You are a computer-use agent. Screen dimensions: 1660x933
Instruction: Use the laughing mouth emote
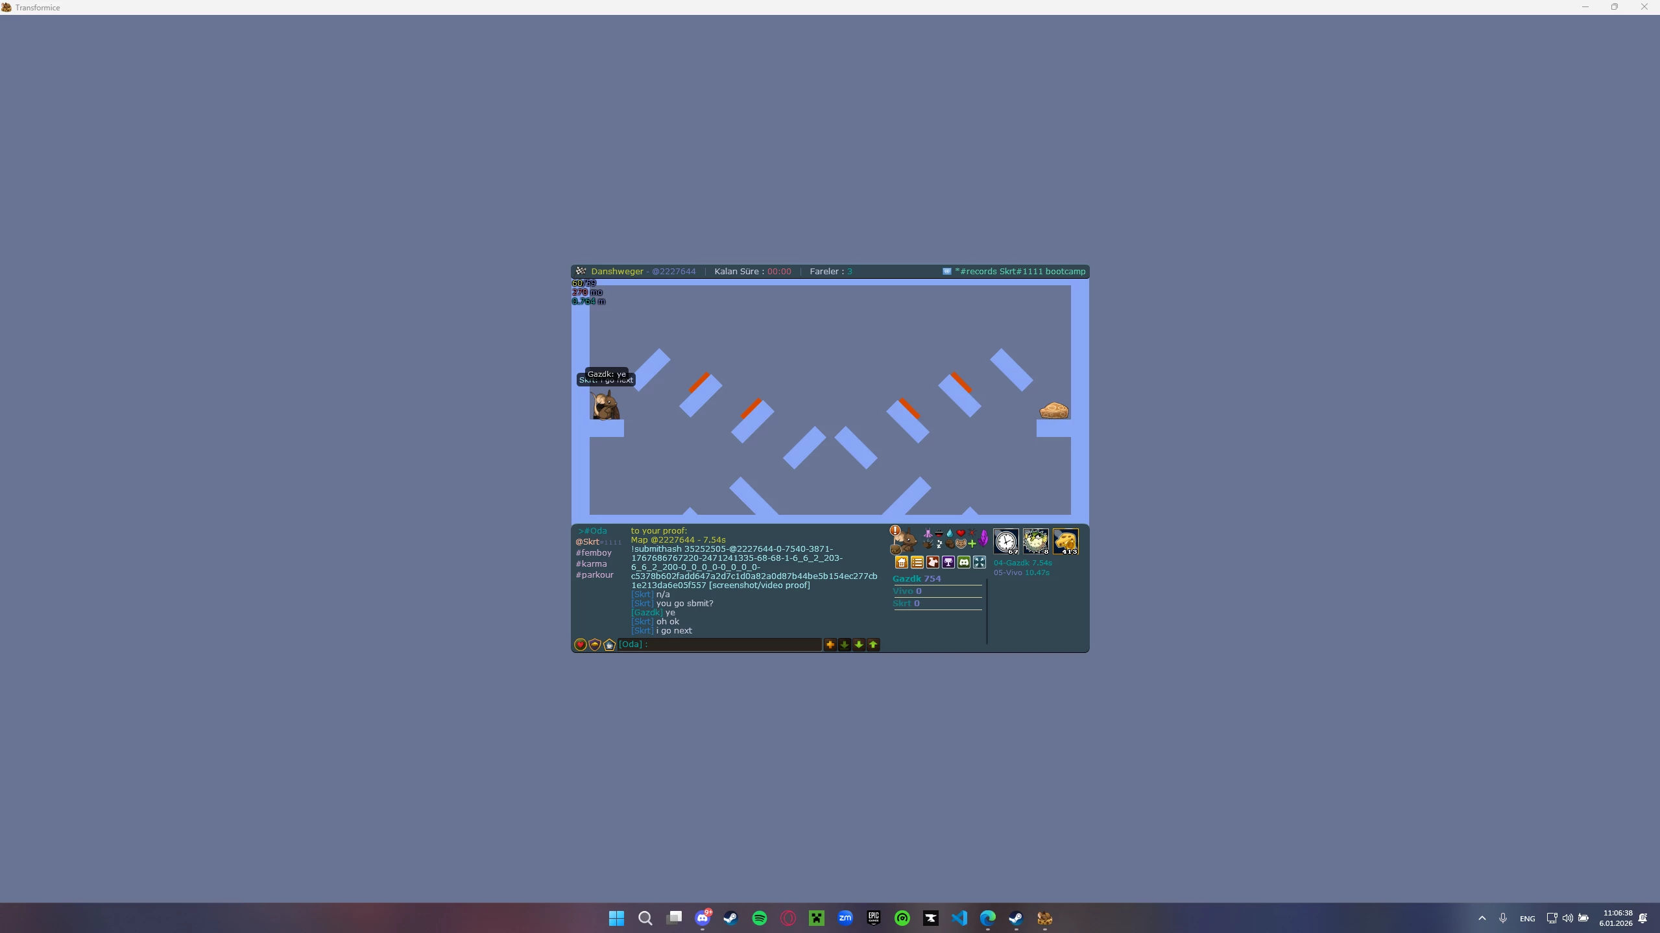pos(939,533)
